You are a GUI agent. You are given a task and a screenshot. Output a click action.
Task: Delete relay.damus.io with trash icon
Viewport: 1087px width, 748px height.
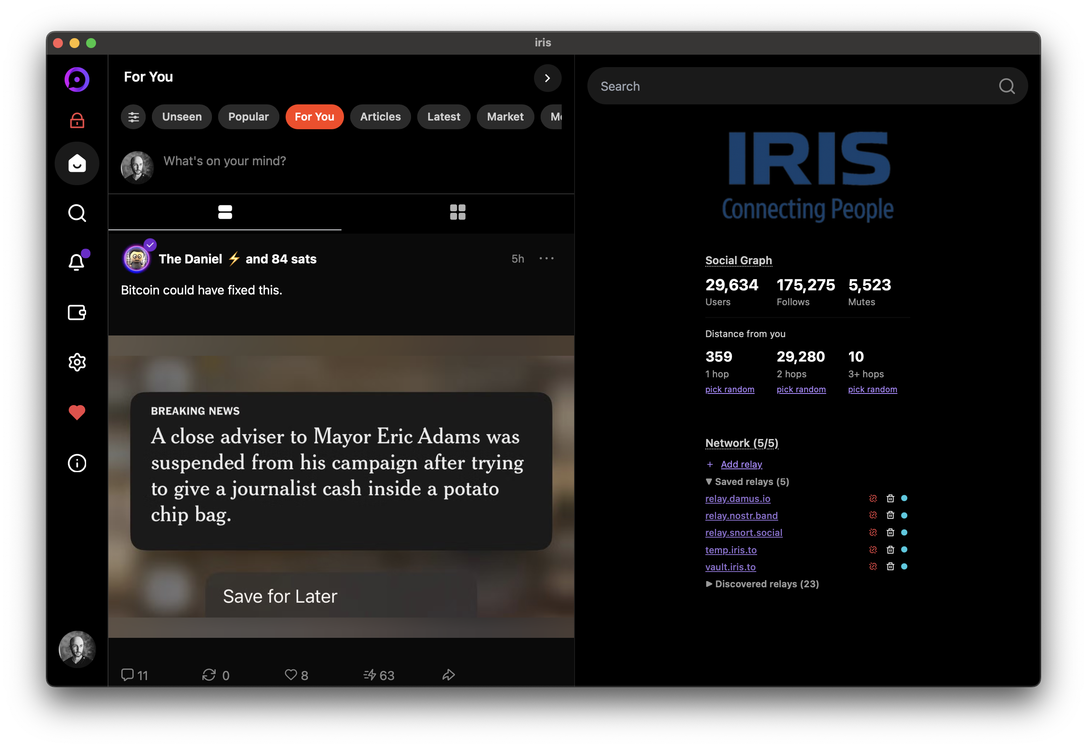click(x=890, y=498)
